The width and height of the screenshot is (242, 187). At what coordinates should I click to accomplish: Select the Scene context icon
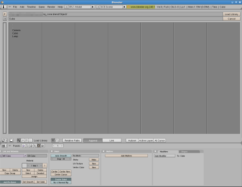click(43, 146)
